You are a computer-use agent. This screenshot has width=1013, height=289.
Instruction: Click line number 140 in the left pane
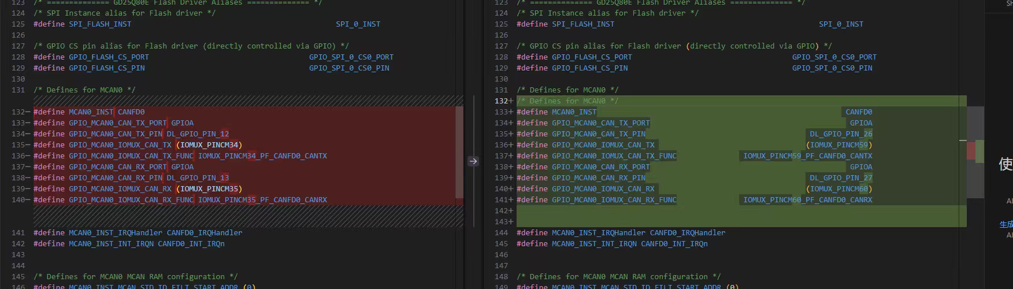[x=18, y=199]
